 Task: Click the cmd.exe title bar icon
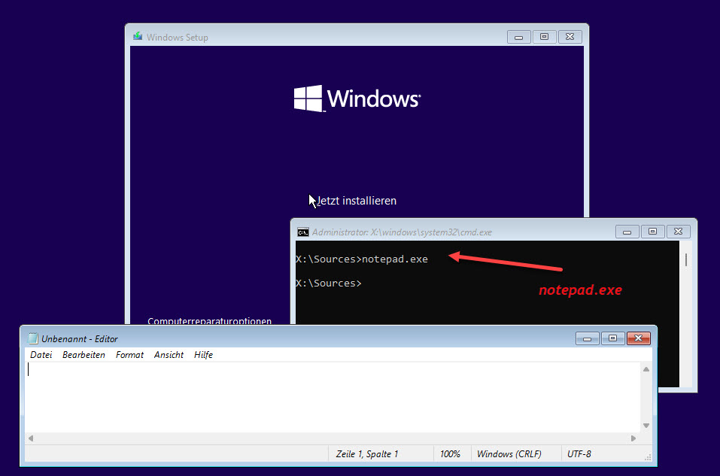coord(302,232)
